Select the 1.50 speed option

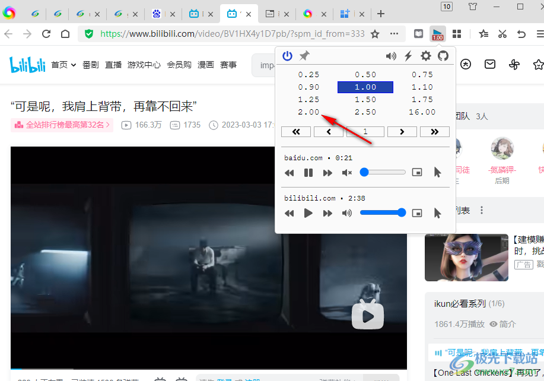click(x=365, y=100)
